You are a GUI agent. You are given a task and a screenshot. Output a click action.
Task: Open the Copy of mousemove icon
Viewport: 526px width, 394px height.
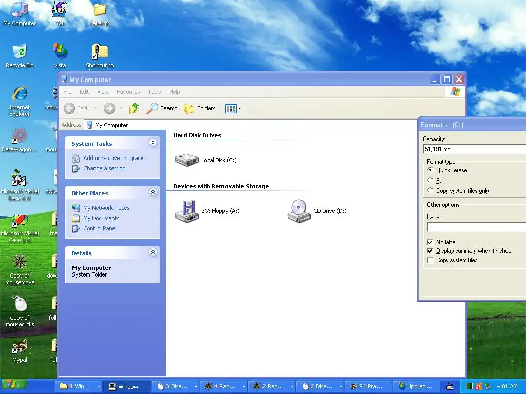pyautogui.click(x=20, y=270)
